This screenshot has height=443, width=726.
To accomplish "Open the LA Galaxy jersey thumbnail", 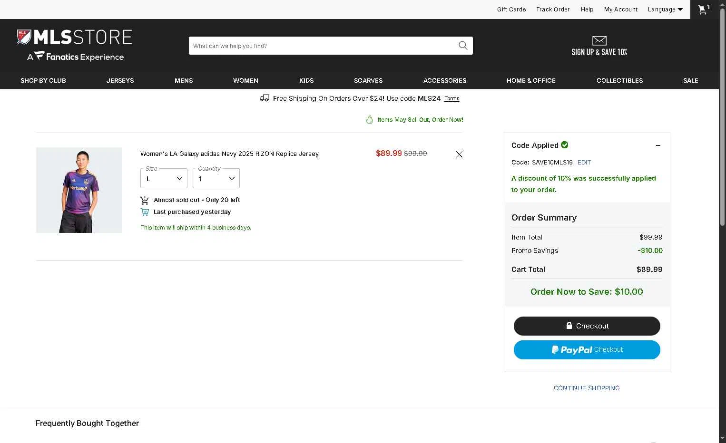I will [x=79, y=190].
